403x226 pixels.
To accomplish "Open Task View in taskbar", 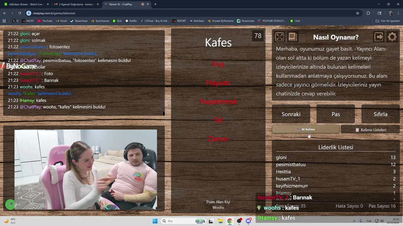I will point(211,221).
